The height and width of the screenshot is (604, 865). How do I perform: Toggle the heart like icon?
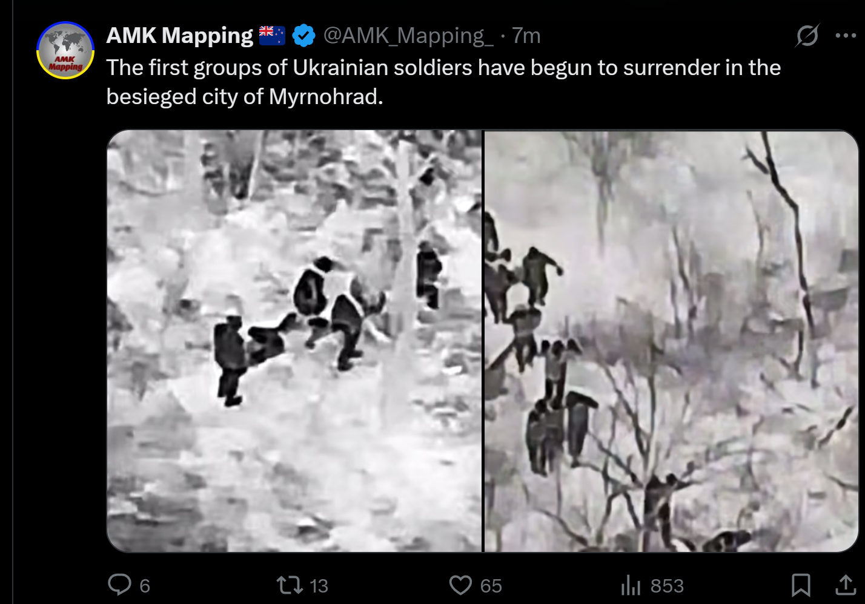coord(460,585)
